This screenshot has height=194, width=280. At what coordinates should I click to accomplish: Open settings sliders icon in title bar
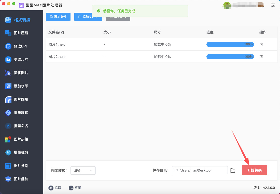[273, 5]
